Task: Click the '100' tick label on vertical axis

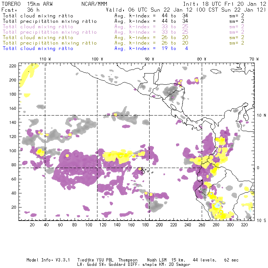Action: (x=13, y=151)
